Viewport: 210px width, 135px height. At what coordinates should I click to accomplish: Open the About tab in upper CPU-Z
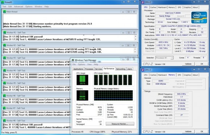tap(196, 7)
